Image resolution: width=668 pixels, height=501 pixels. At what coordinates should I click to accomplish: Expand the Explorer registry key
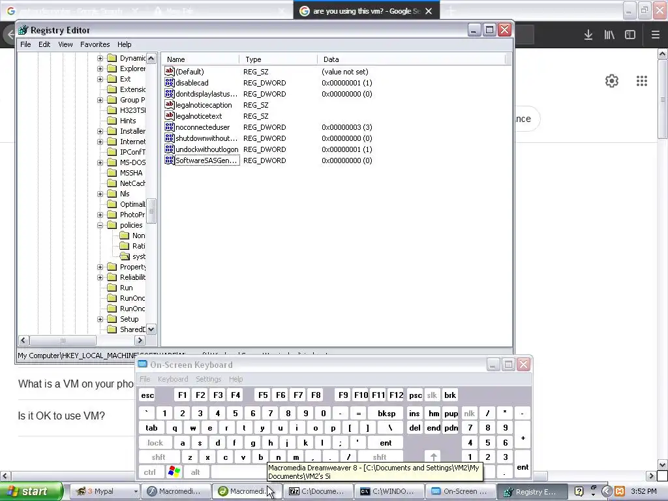[100, 68]
